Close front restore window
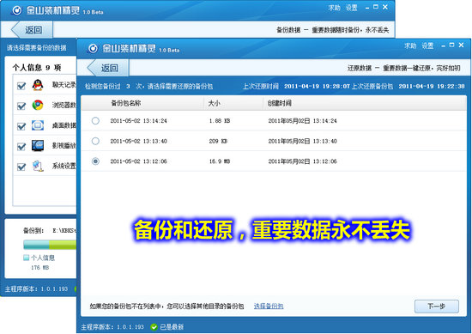Screen dimensions: 472x334 461,45
